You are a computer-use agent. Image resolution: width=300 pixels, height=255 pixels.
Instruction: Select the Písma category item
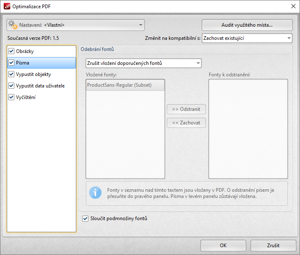point(42,63)
